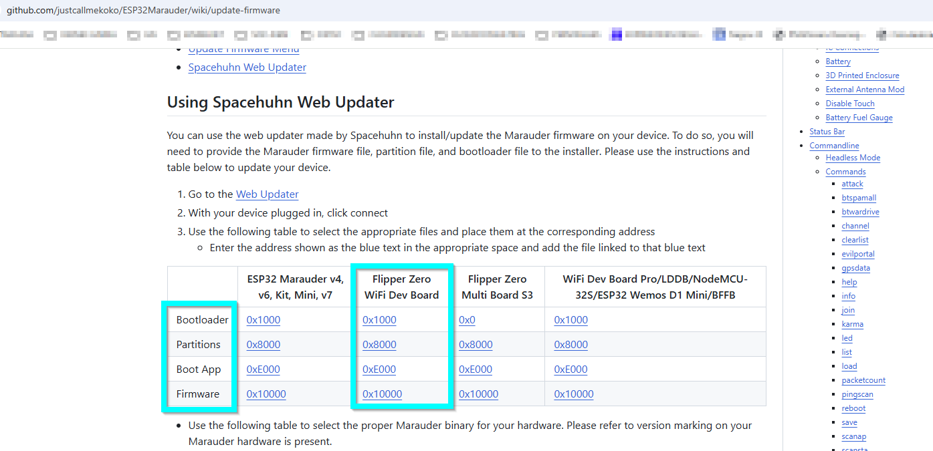Image resolution: width=933 pixels, height=451 pixels.
Task: Select the Commandline sidebar link
Action: (x=834, y=146)
